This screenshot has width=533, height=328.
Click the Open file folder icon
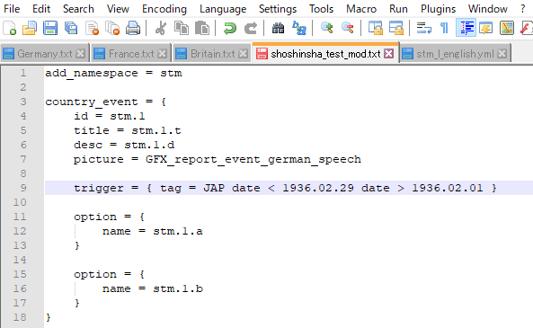tap(30, 28)
